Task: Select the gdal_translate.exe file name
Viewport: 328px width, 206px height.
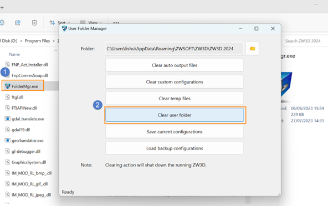Action: 28,119
